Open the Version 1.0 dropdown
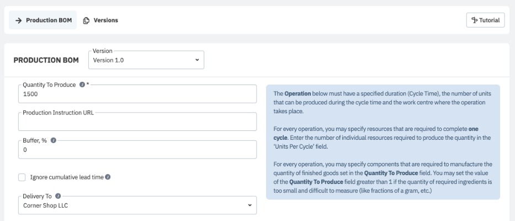The height and width of the screenshot is (221, 515). 146,60
